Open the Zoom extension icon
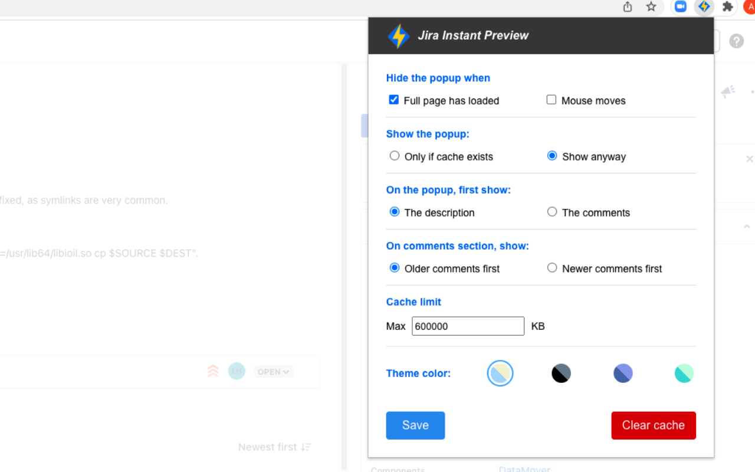 (x=681, y=7)
